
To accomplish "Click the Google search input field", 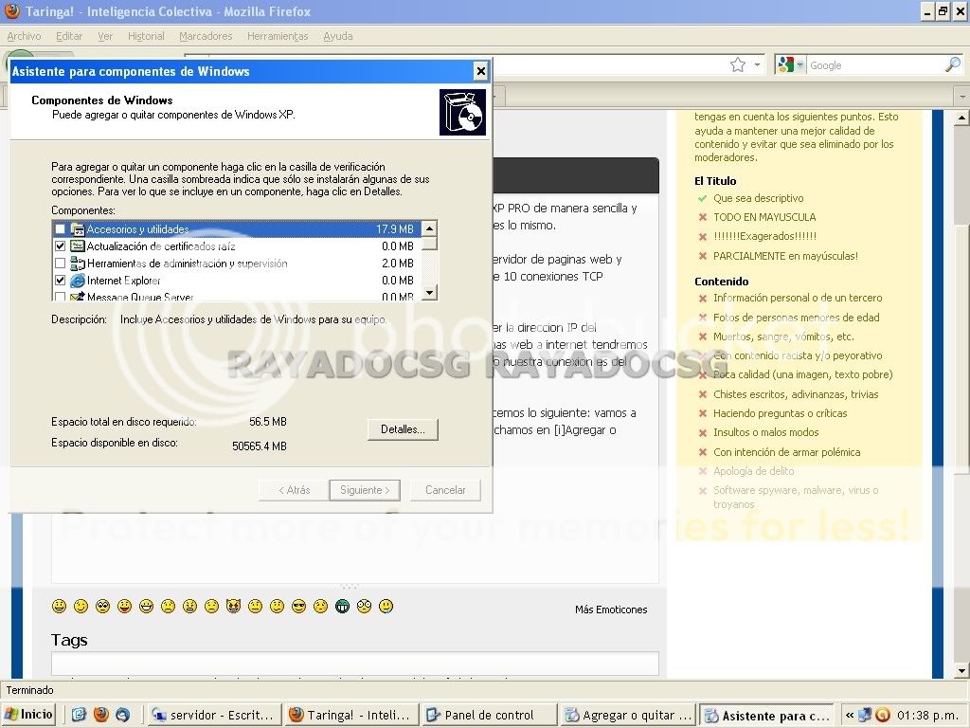I will pos(874,65).
